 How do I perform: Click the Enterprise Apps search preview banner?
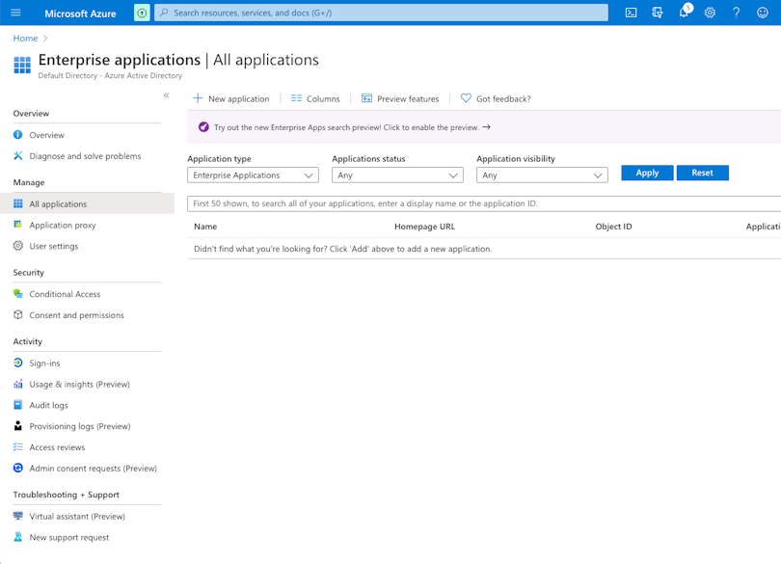[484, 127]
